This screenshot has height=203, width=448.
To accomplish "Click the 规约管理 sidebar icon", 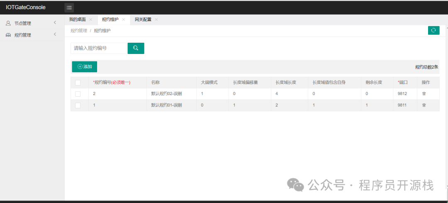I will point(8,35).
